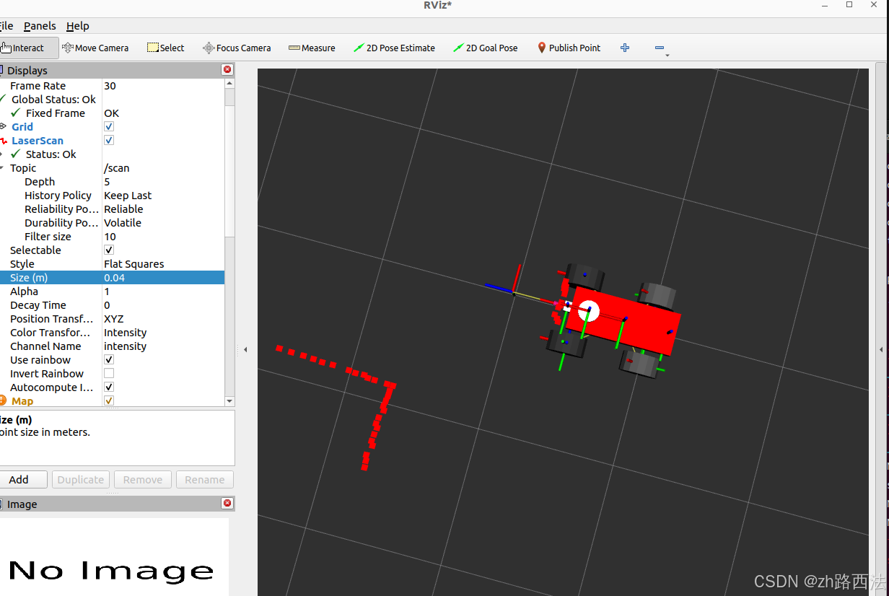Open the Help menu
The image size is (889, 596).
pyautogui.click(x=78, y=26)
